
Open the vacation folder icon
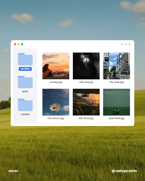(25, 59)
